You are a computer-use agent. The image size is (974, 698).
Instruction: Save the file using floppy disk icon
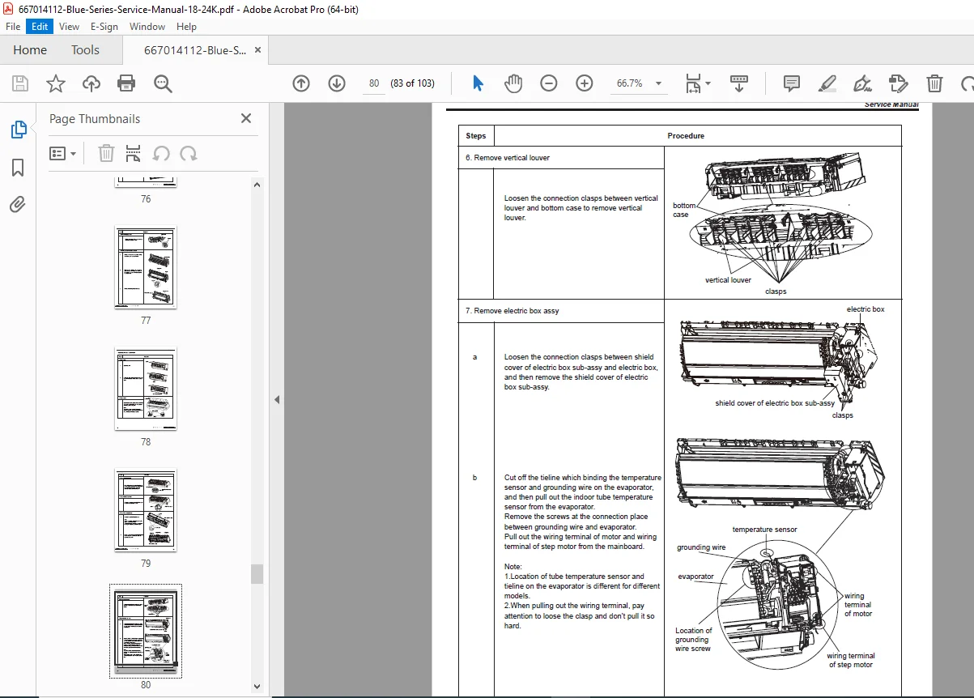(20, 83)
